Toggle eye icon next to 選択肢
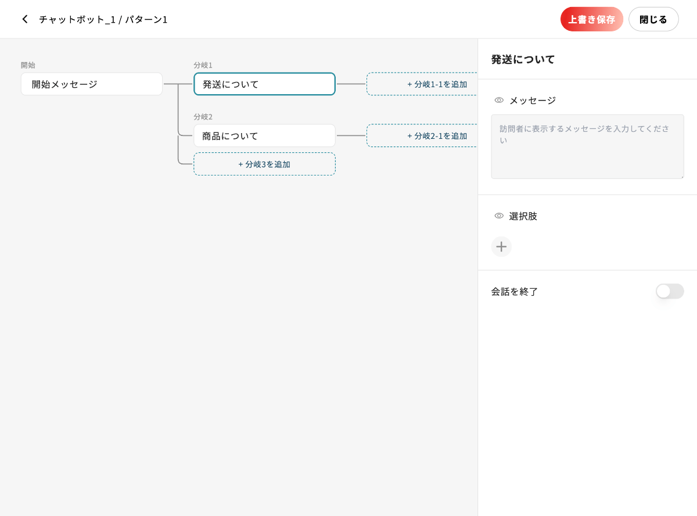The width and height of the screenshot is (697, 516). click(499, 216)
